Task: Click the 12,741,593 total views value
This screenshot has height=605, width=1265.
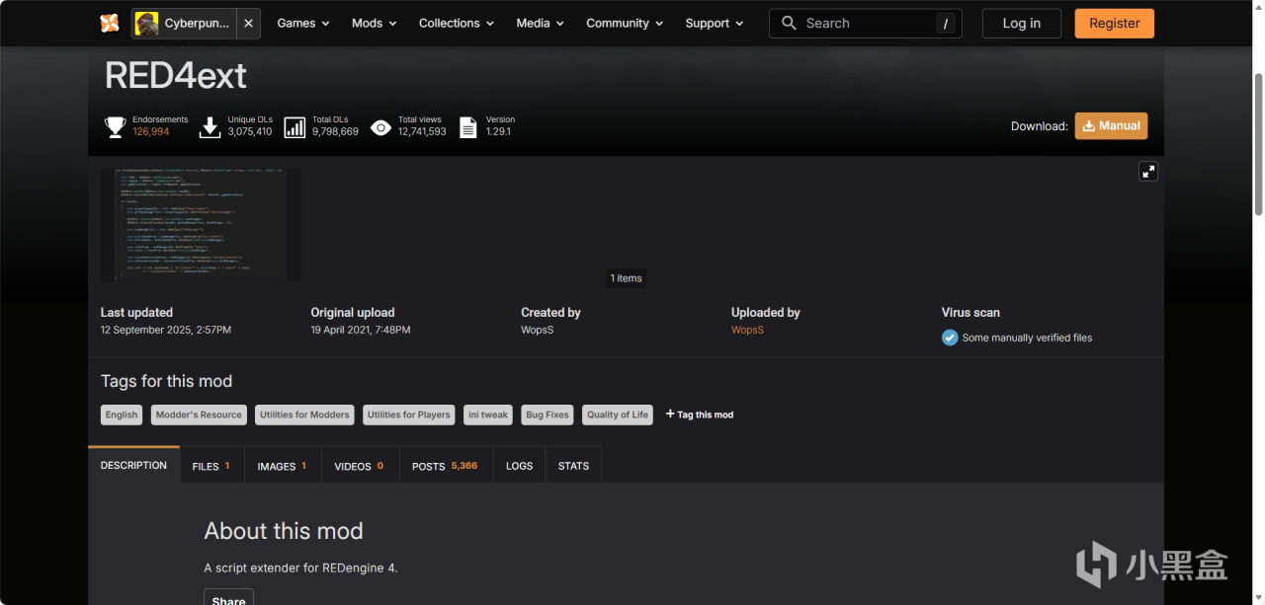Action: [x=422, y=131]
